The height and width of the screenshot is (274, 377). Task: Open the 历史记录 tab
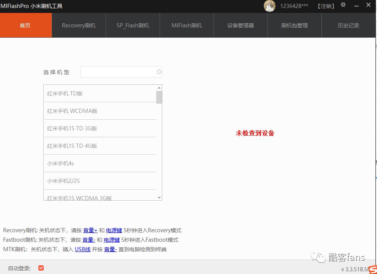click(348, 25)
